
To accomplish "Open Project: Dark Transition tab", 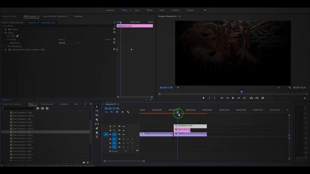I will 12,104.
